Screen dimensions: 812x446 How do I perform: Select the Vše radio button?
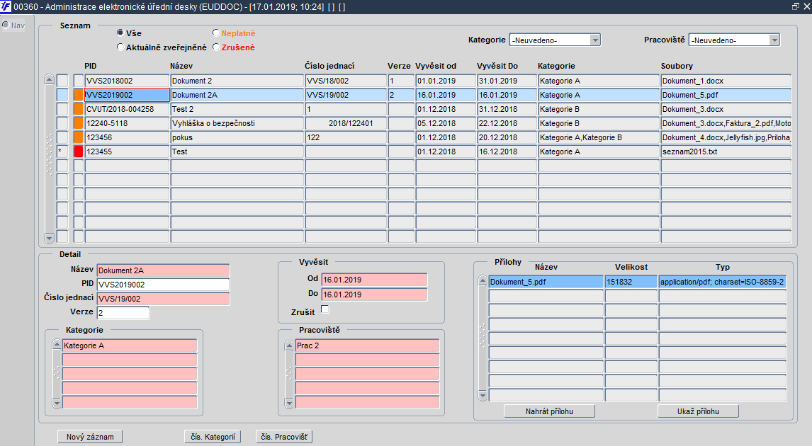[x=120, y=33]
